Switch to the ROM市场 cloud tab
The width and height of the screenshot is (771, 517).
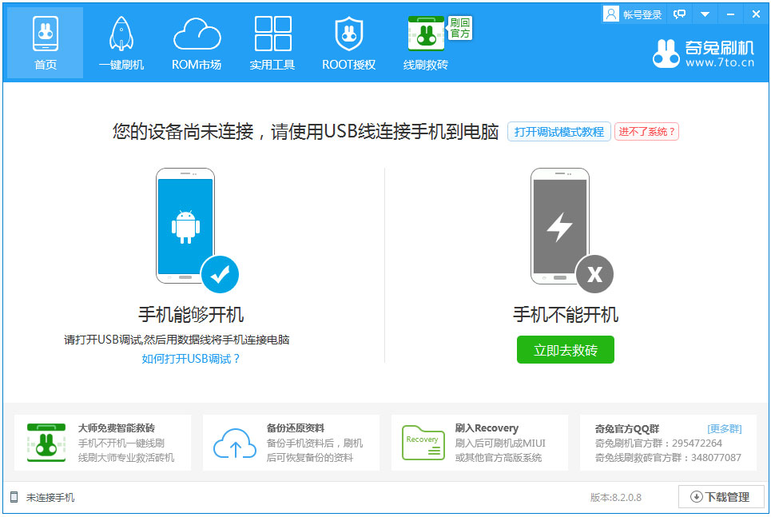point(197,43)
